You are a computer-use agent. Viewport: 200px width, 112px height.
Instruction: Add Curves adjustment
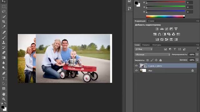167,29
